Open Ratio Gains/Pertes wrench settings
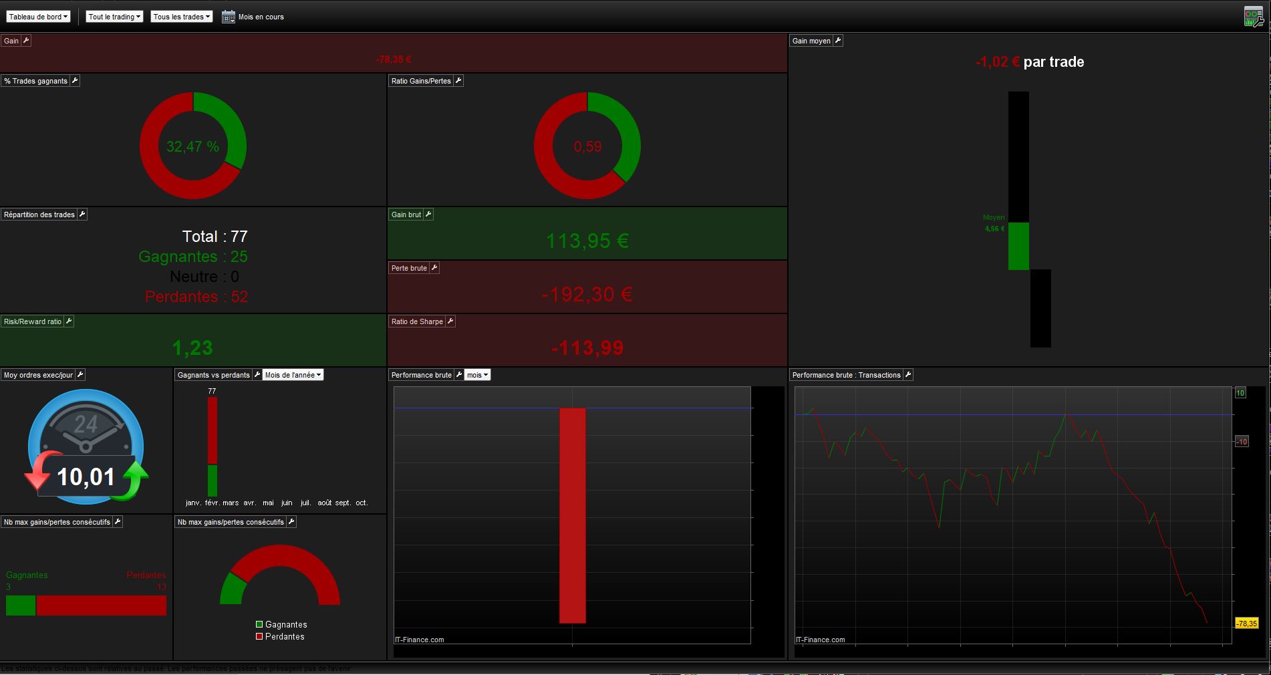Viewport: 1271px width, 675px height. (458, 81)
